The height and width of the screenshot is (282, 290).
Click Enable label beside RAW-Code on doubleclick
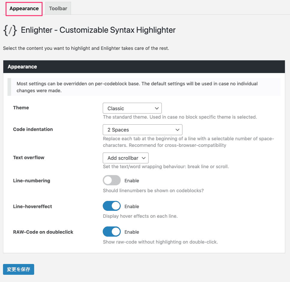click(132, 232)
